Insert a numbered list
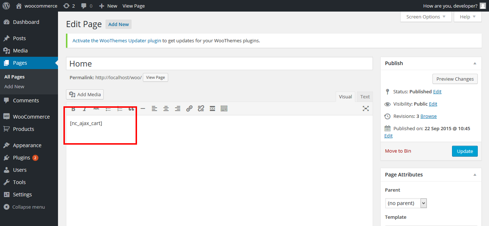 (x=120, y=108)
